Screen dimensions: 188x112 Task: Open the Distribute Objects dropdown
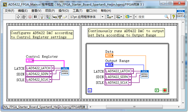click(119, 17)
